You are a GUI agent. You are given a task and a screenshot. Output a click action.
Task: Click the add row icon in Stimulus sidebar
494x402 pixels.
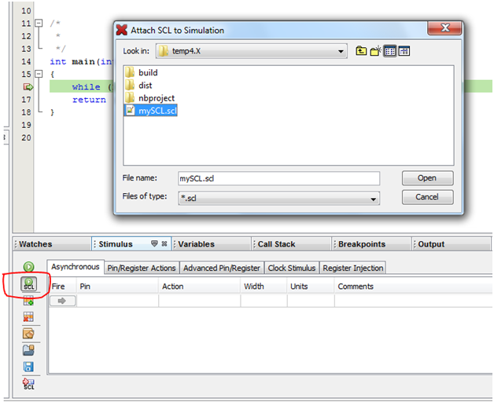pyautogui.click(x=28, y=300)
